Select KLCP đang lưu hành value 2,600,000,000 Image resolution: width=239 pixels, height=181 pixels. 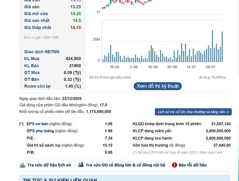(x=218, y=138)
